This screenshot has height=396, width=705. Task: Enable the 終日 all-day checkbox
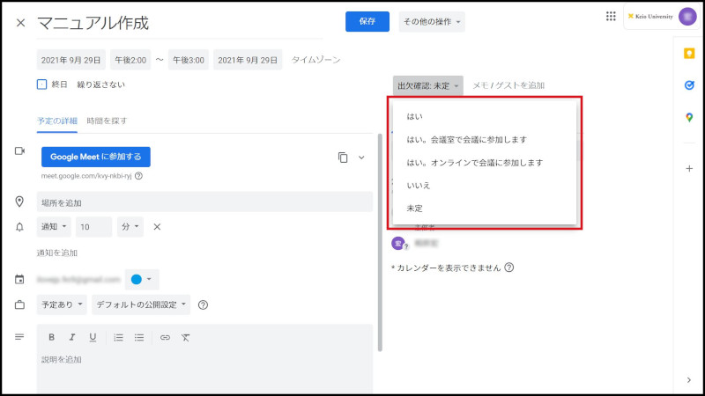(x=41, y=84)
